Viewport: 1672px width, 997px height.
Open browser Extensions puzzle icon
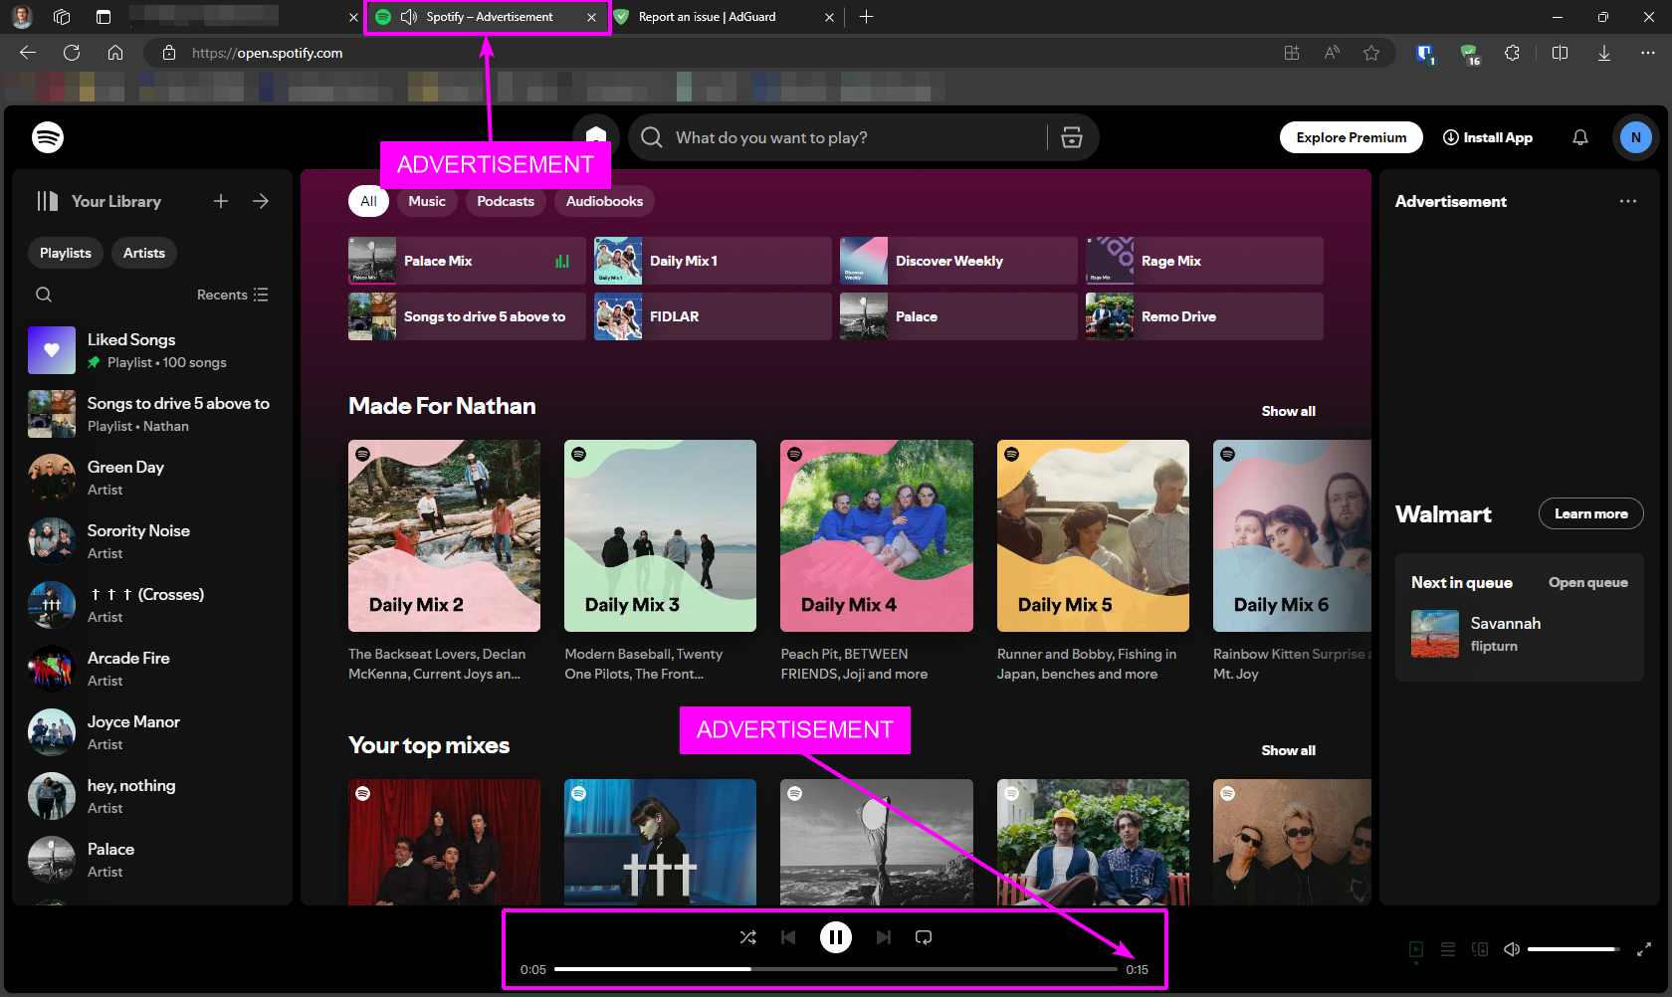click(1512, 53)
